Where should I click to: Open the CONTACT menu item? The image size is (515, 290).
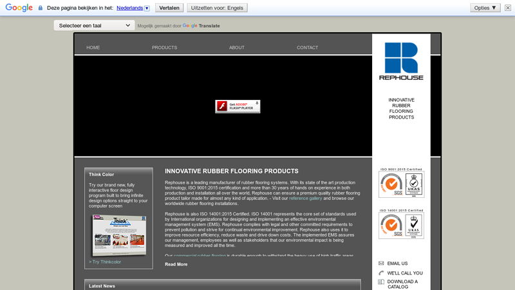click(308, 48)
